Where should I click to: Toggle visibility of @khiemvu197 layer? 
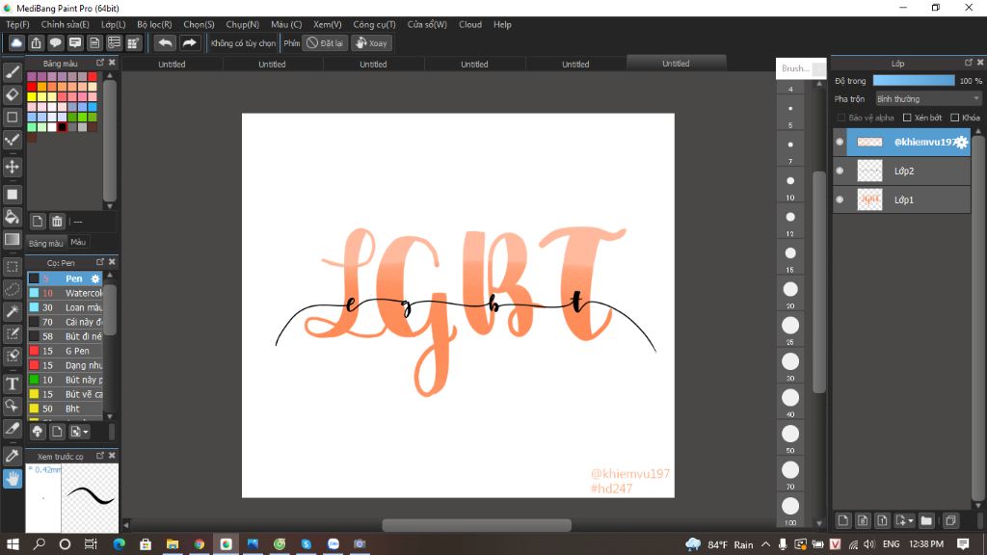(840, 142)
